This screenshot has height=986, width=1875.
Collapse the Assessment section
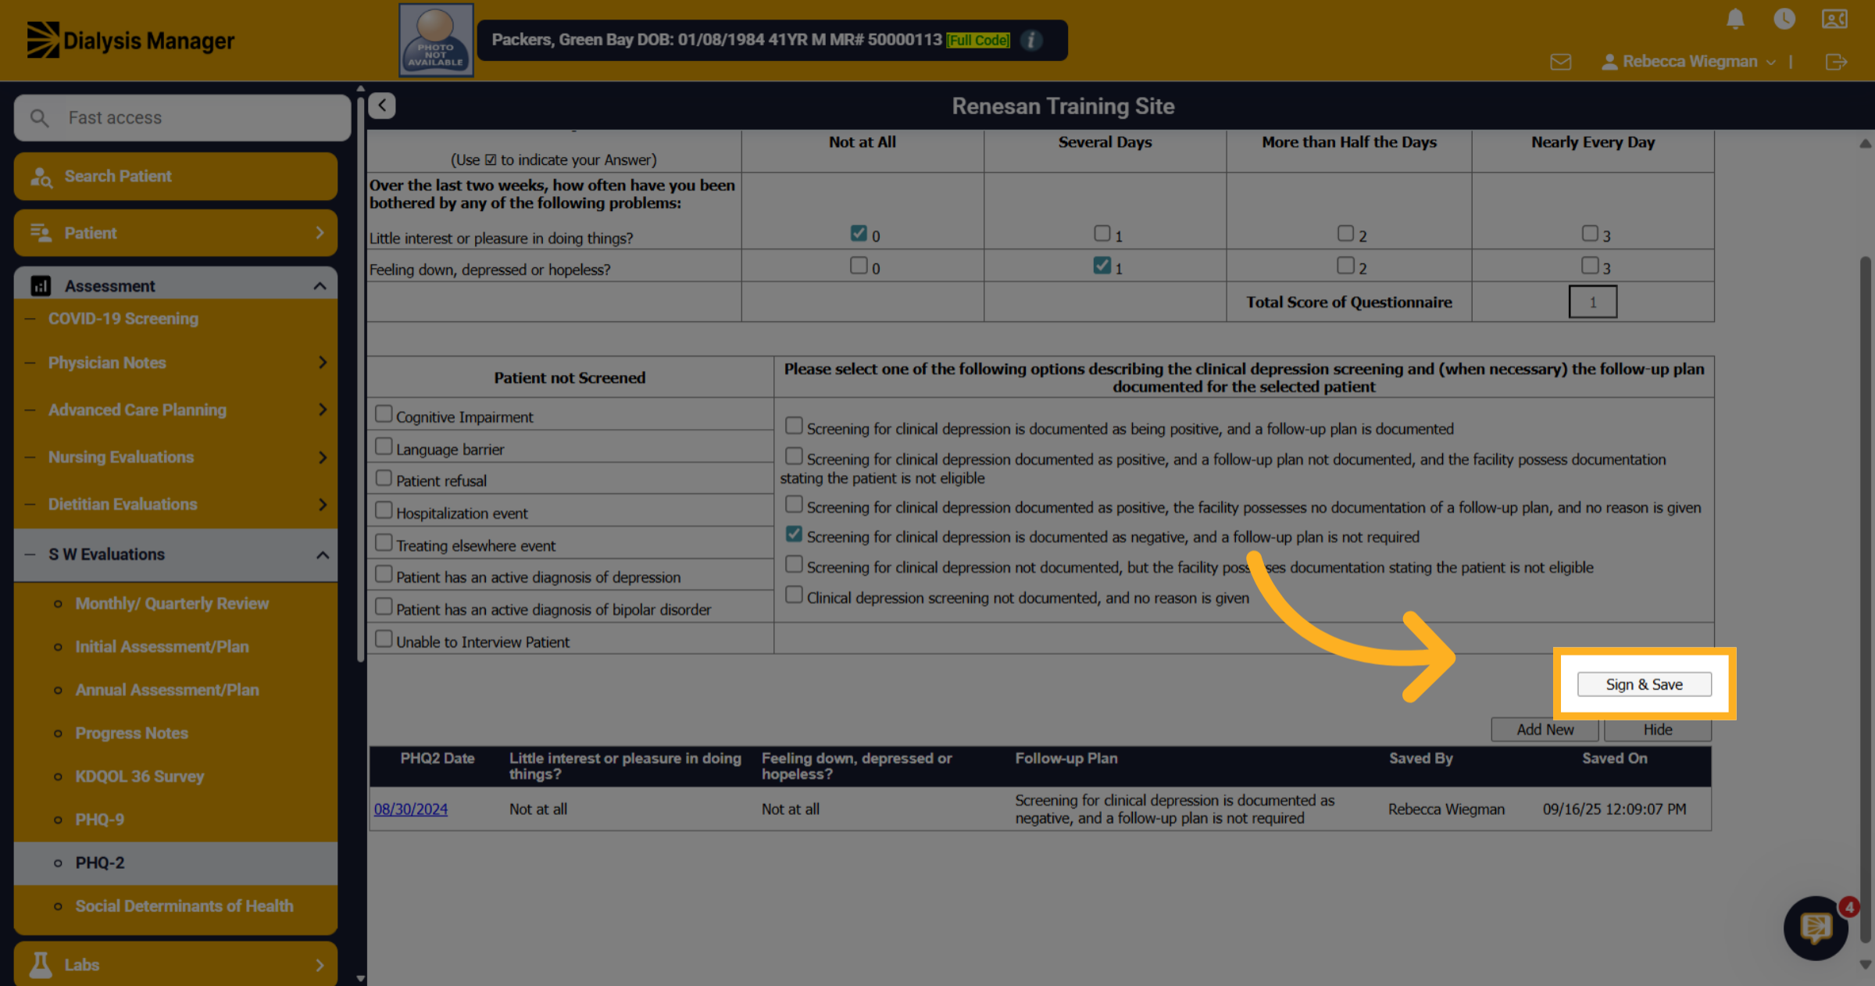tap(320, 286)
